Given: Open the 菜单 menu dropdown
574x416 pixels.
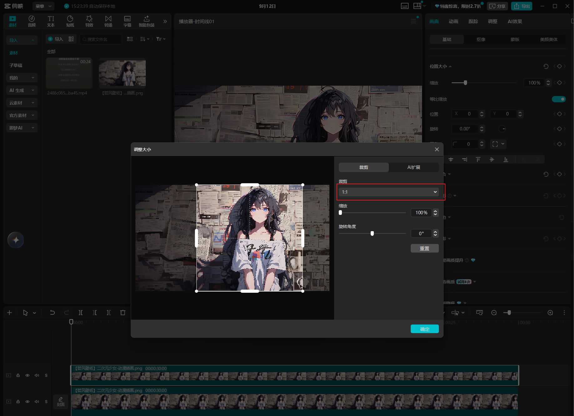Looking at the screenshot, I should 43,6.
